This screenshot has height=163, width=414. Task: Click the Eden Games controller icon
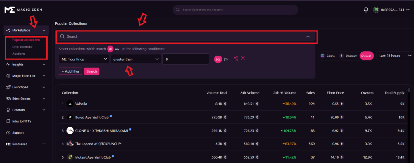(x=8, y=98)
